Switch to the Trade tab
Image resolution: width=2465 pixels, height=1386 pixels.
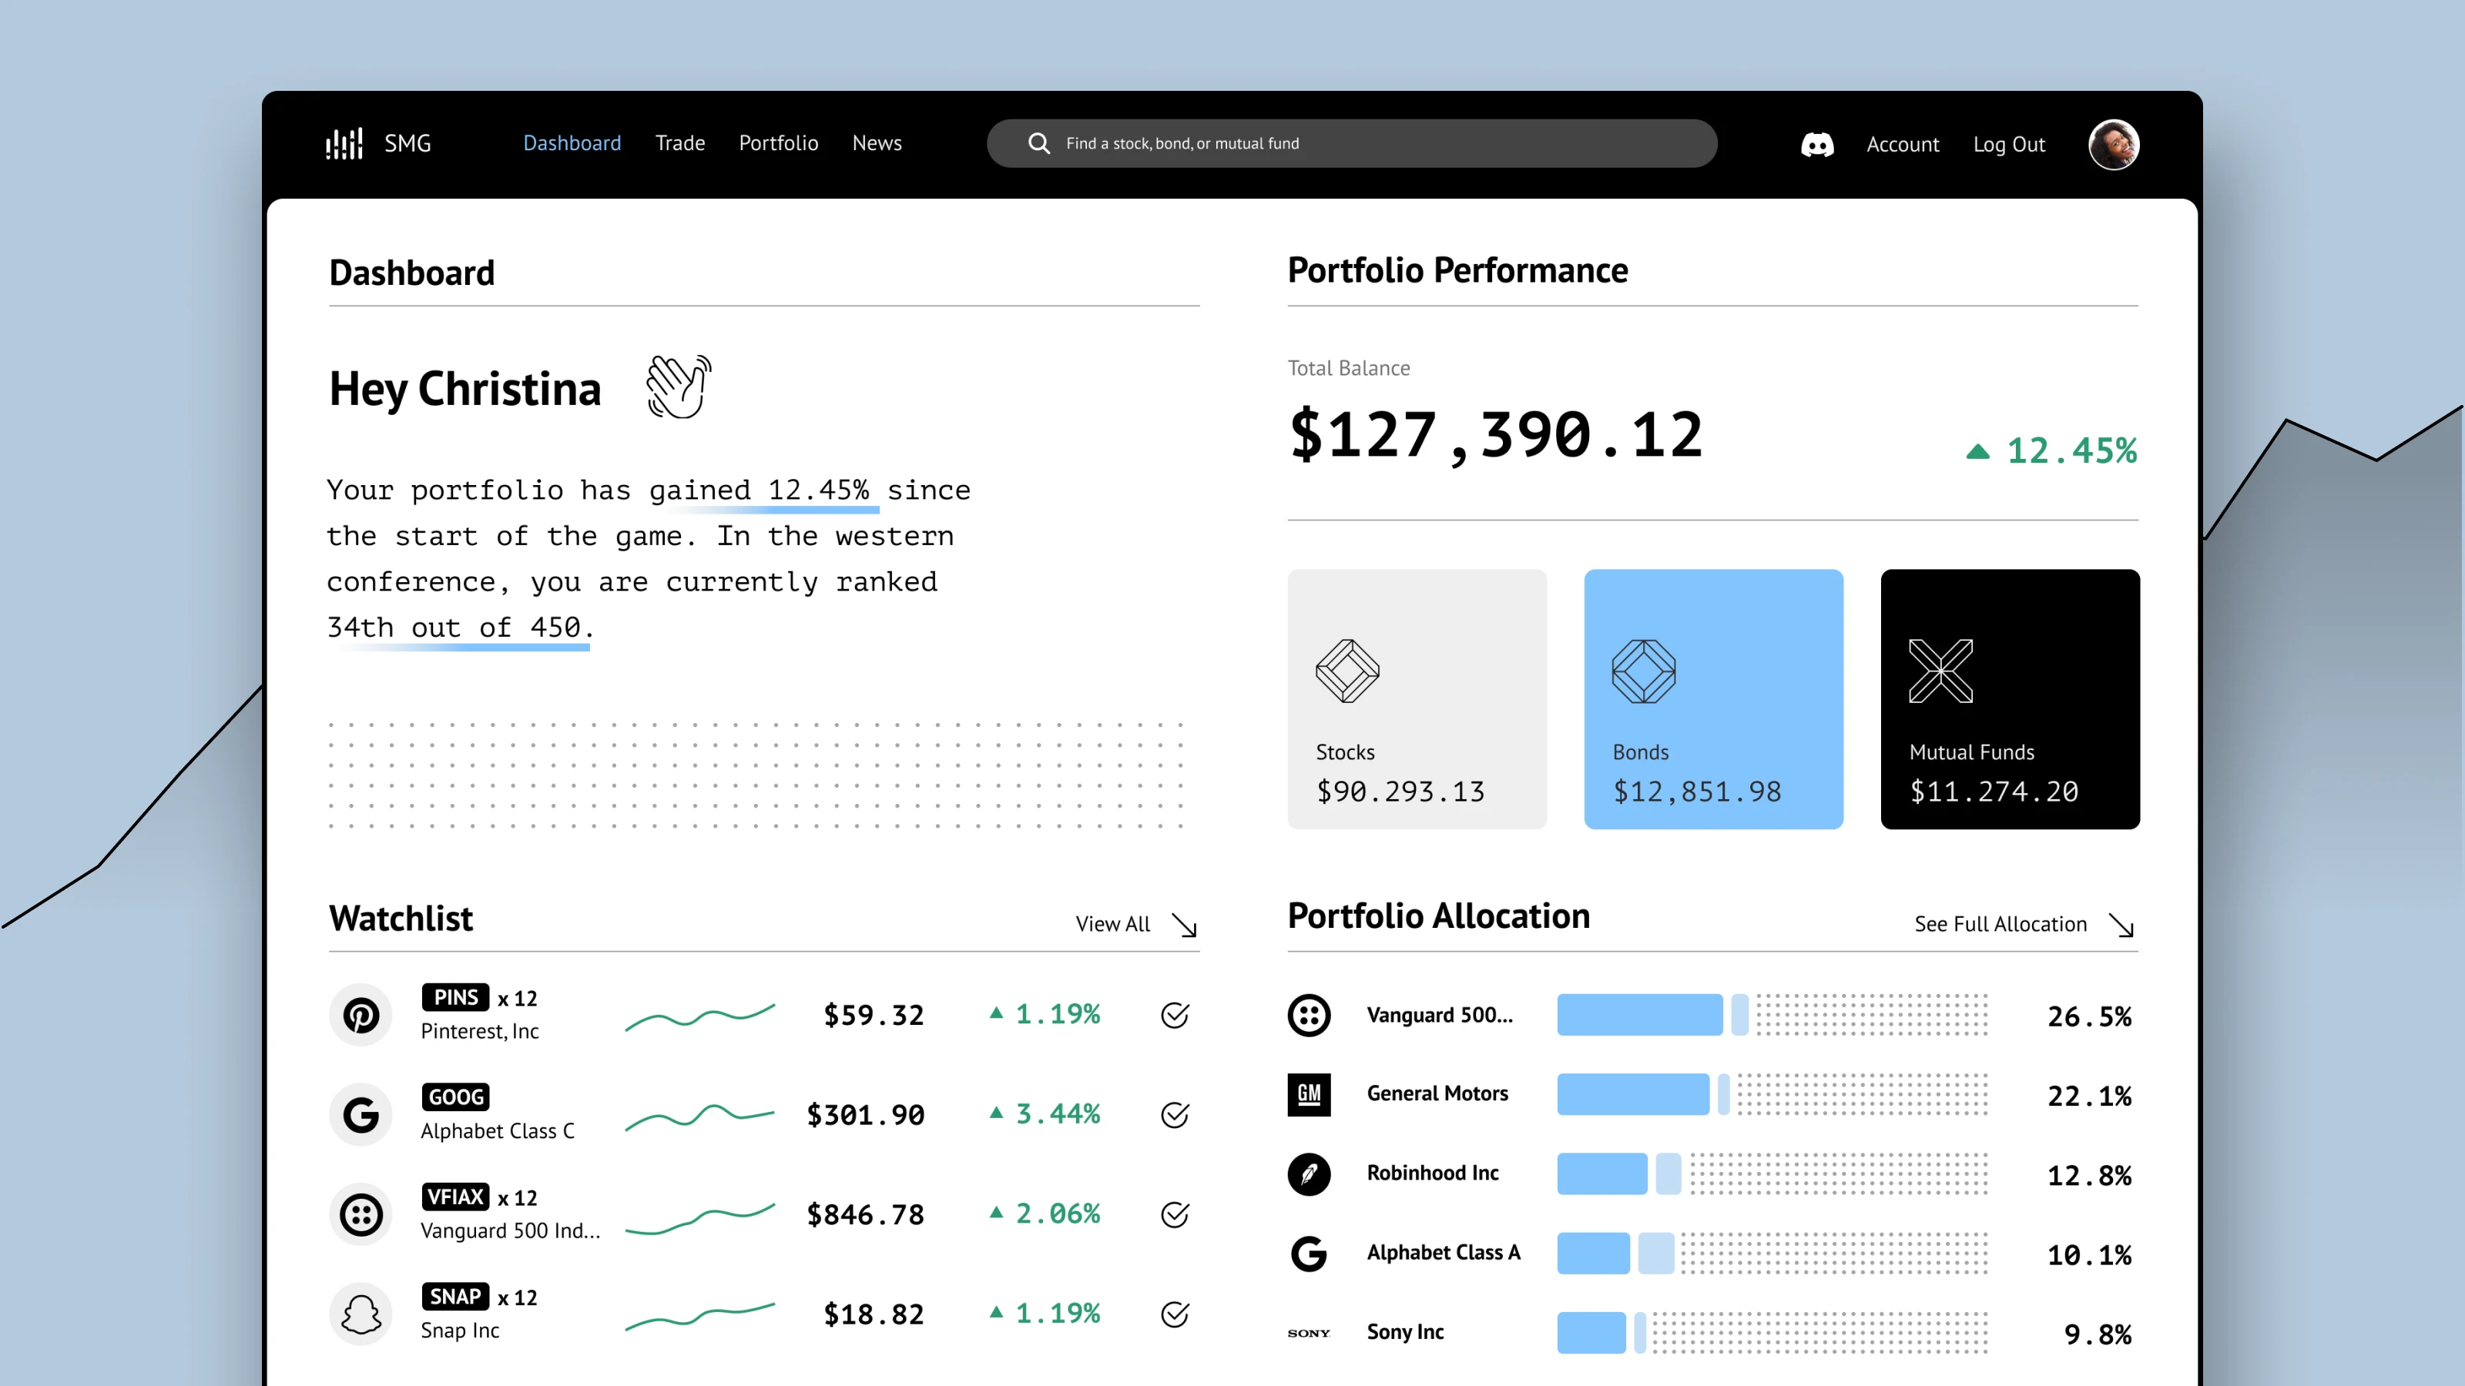coord(679,143)
